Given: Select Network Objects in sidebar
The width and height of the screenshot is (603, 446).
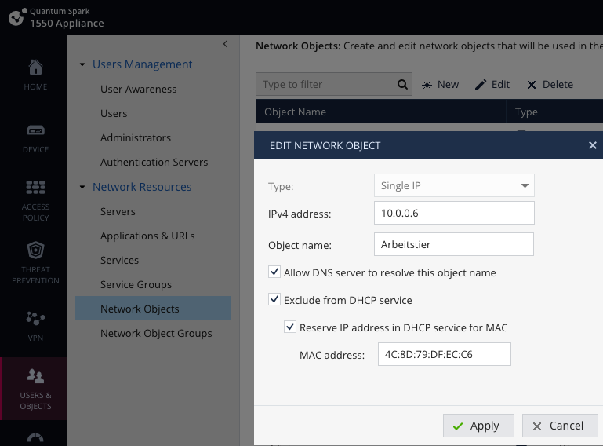Looking at the screenshot, I should coord(154,308).
